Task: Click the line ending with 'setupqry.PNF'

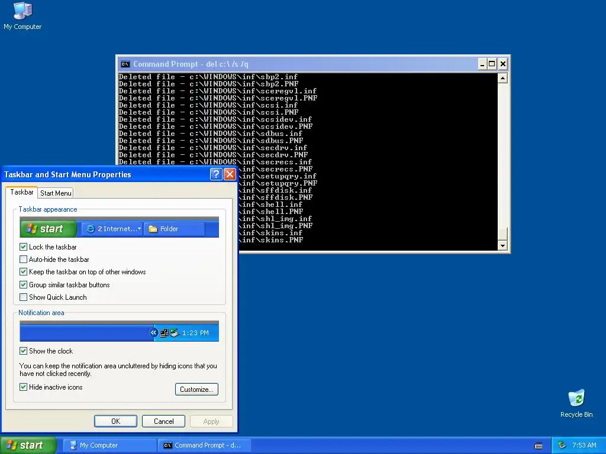Action: coord(278,183)
